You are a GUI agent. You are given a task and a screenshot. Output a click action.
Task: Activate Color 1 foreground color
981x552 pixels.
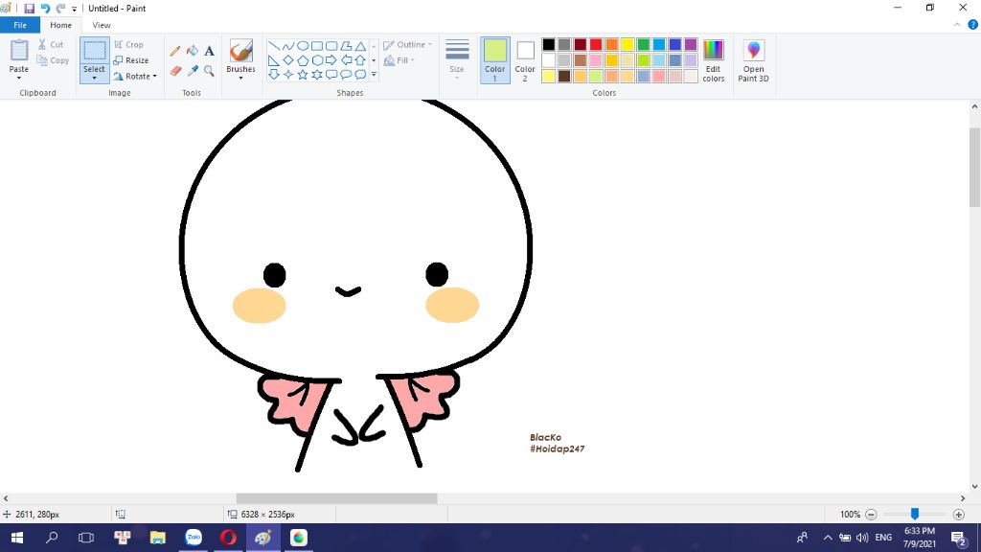495,60
